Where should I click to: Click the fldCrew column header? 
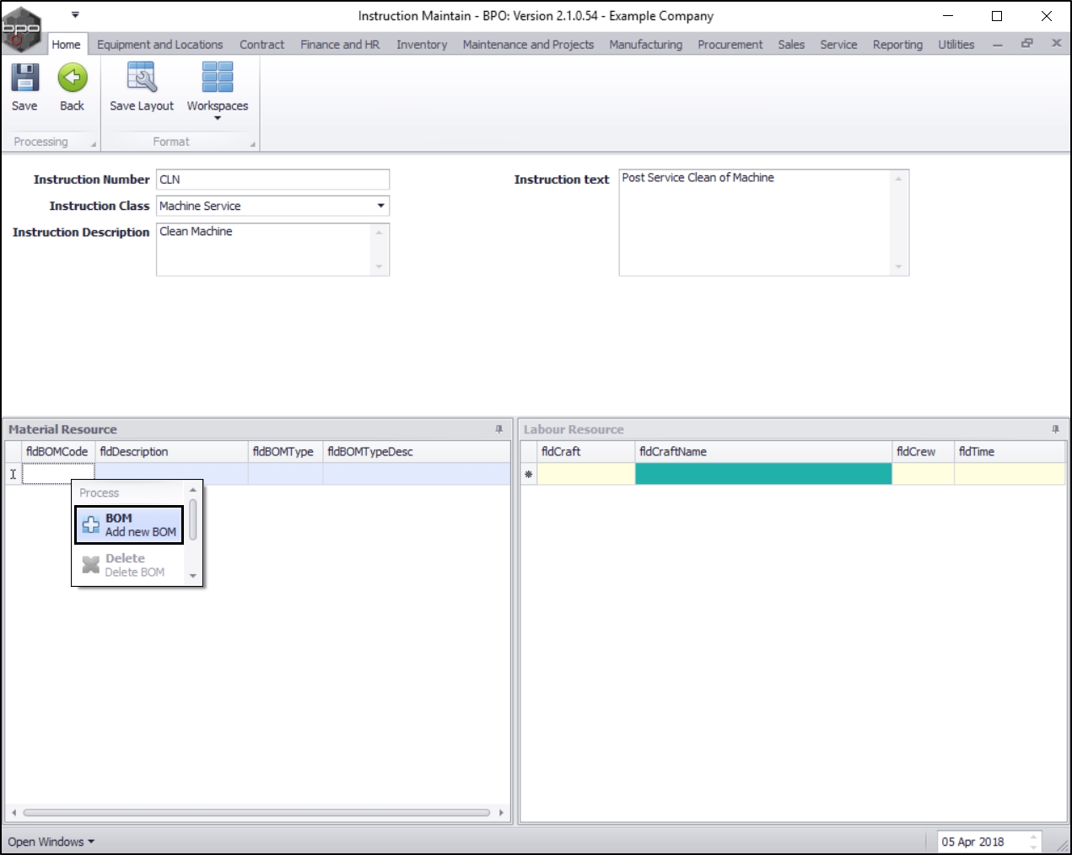click(924, 451)
